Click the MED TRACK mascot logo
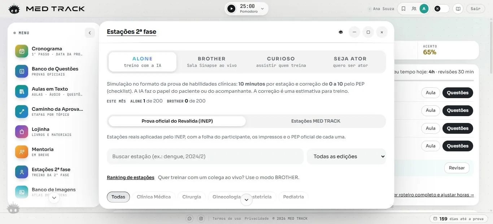Viewport: 493px width, 224px height. pos(14,9)
